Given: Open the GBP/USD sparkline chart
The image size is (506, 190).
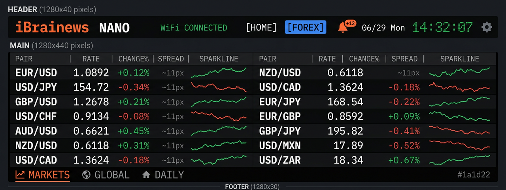Looking at the screenshot, I should 219,102.
